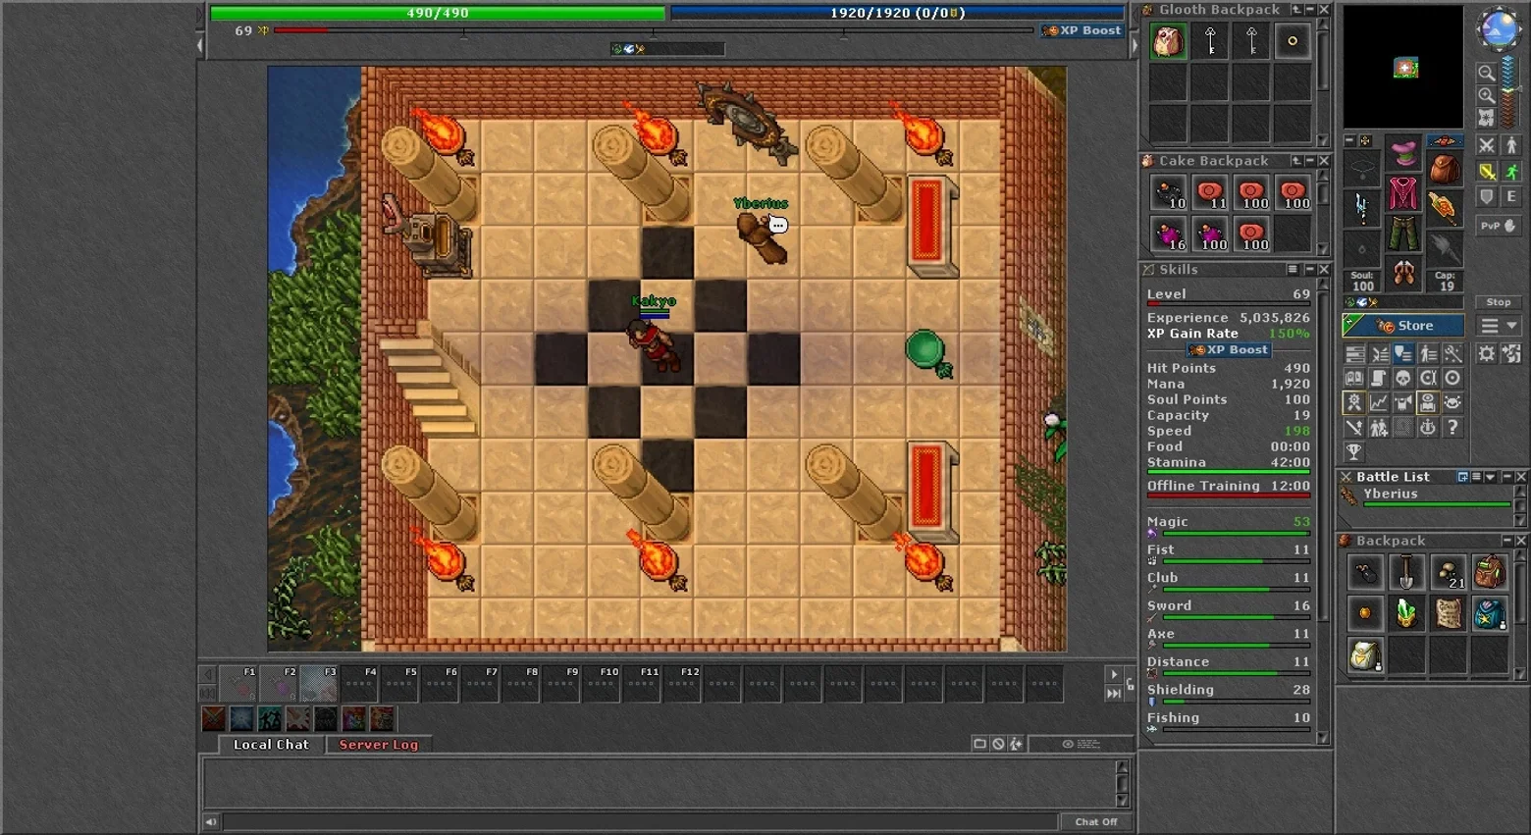Select the gold ring in Glooth Backpack
1531x835 pixels.
coord(1293,41)
